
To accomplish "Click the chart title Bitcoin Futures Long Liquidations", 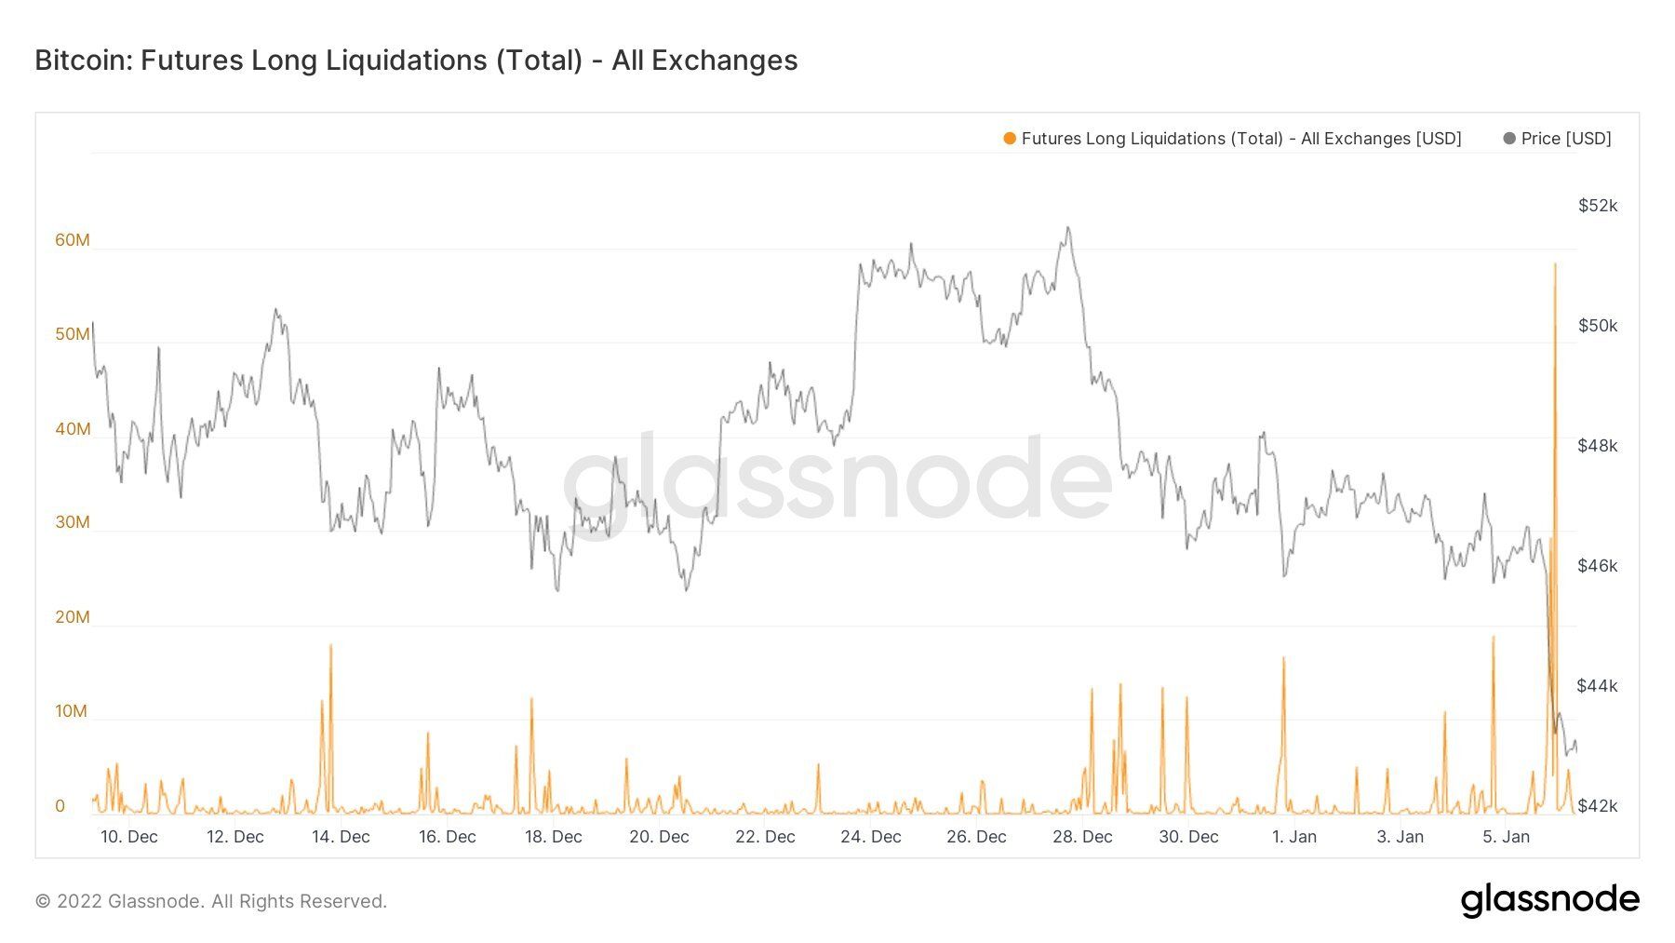I will point(416,61).
